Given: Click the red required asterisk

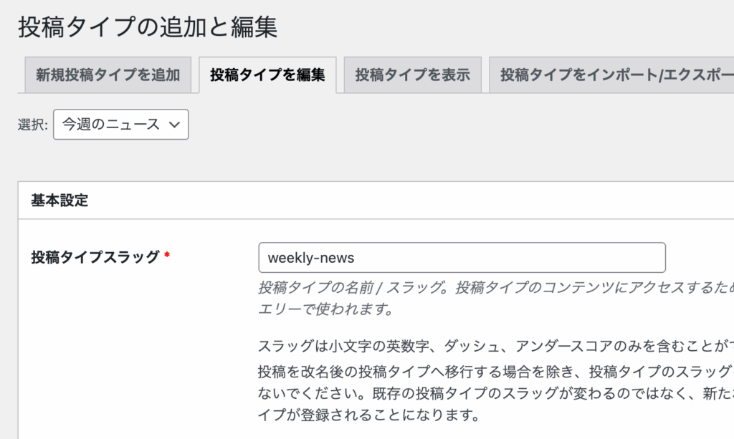Looking at the screenshot, I should point(167,256).
